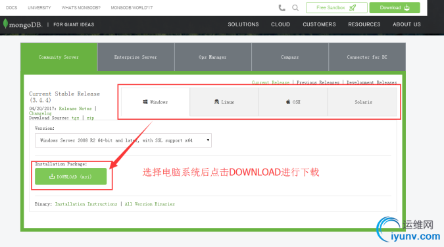Viewport: 444px width, 247px height.
Task: Select the Linux platform tab
Action: [x=224, y=102]
